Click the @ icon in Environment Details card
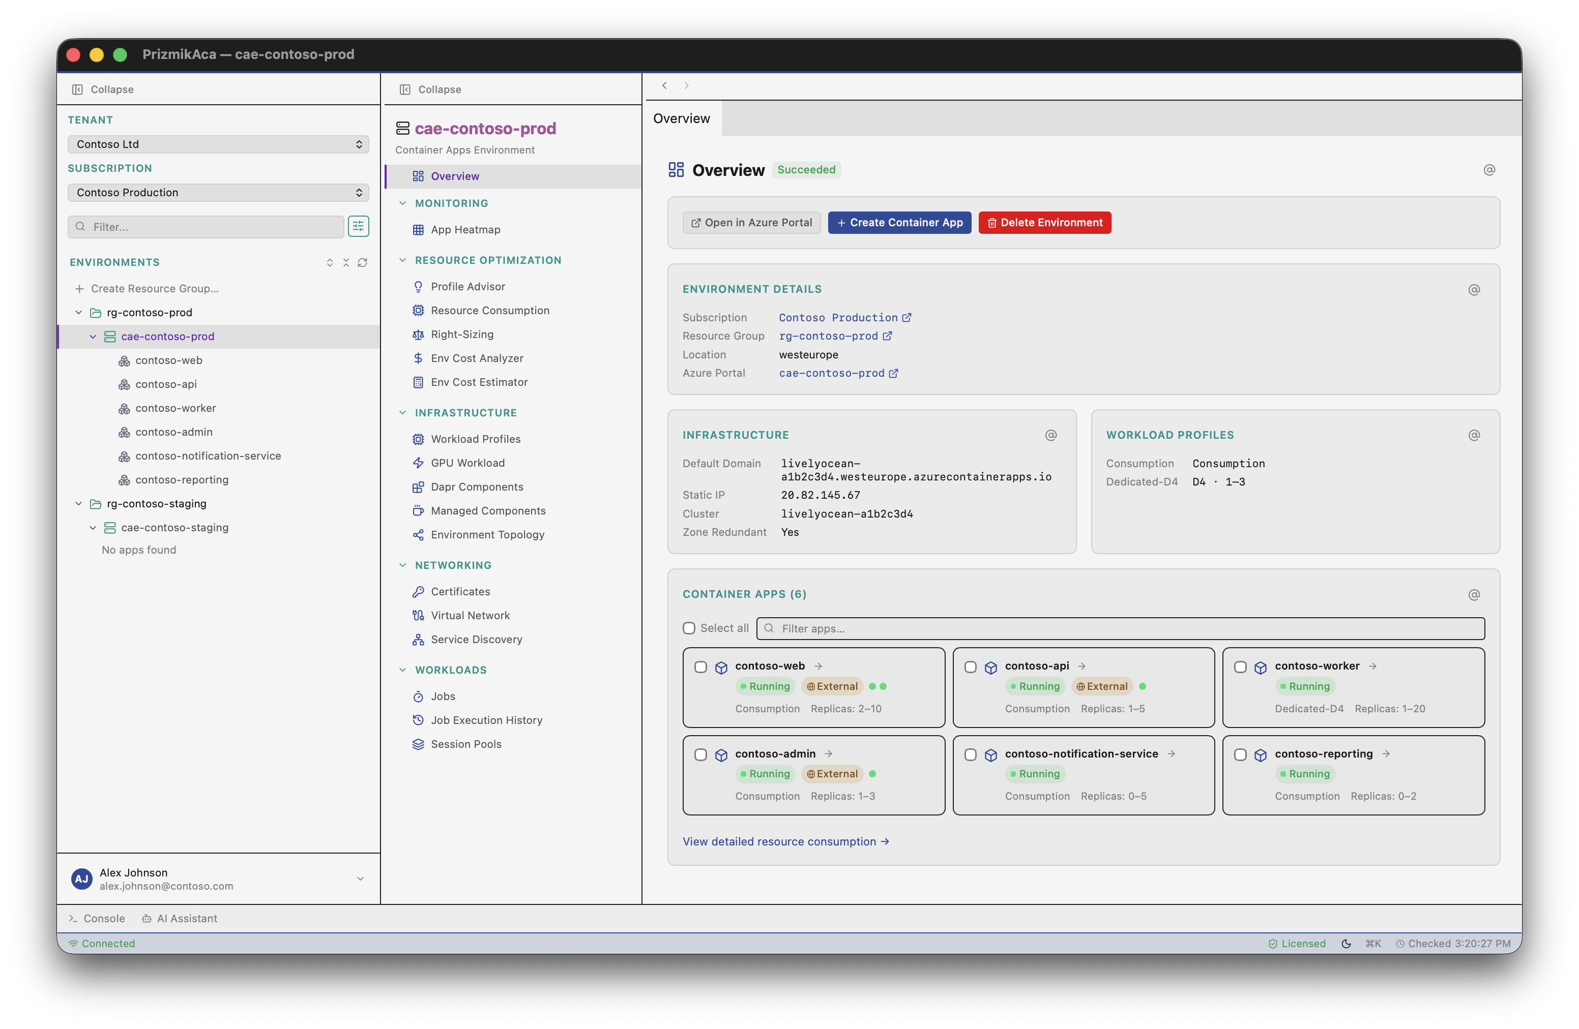This screenshot has height=1029, width=1579. tap(1474, 290)
